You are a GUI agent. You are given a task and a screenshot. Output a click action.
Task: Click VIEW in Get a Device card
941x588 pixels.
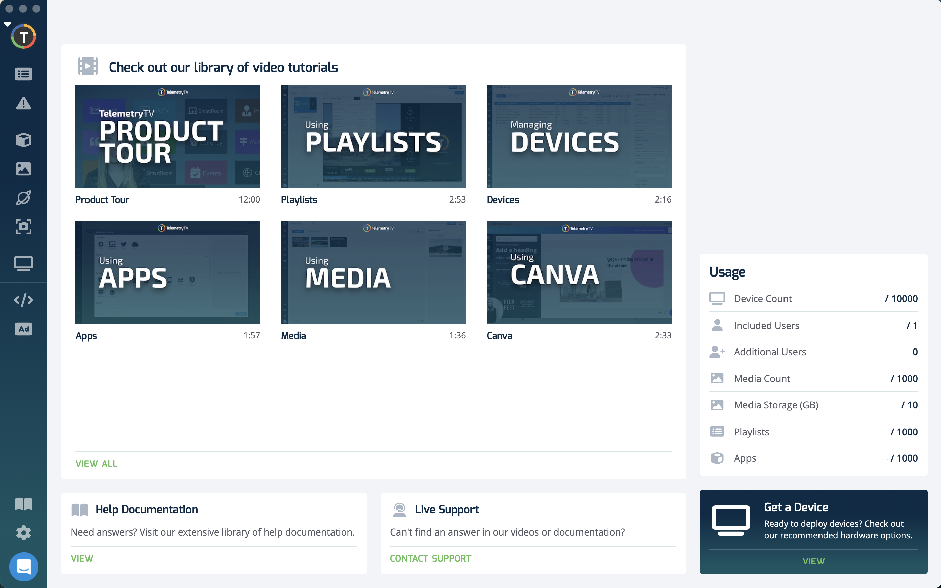pyautogui.click(x=813, y=561)
